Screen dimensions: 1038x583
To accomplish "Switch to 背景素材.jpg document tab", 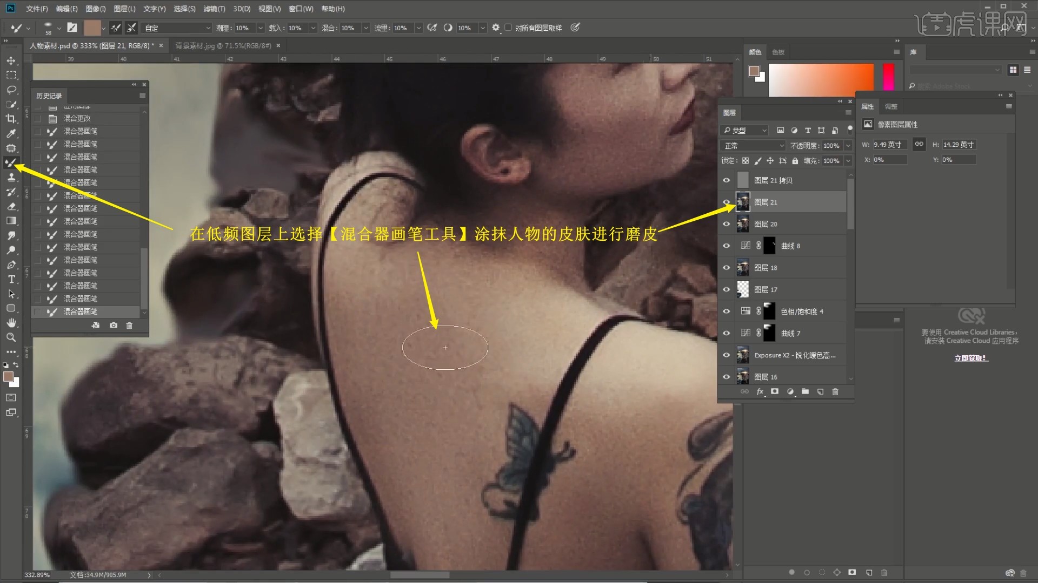I will click(223, 46).
